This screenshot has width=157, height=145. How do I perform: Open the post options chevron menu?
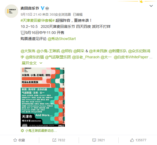pyautogui.click(x=151, y=6)
